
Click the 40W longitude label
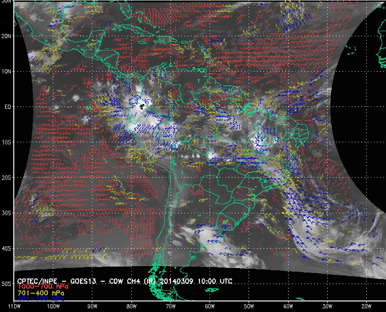pyautogui.click(x=288, y=306)
